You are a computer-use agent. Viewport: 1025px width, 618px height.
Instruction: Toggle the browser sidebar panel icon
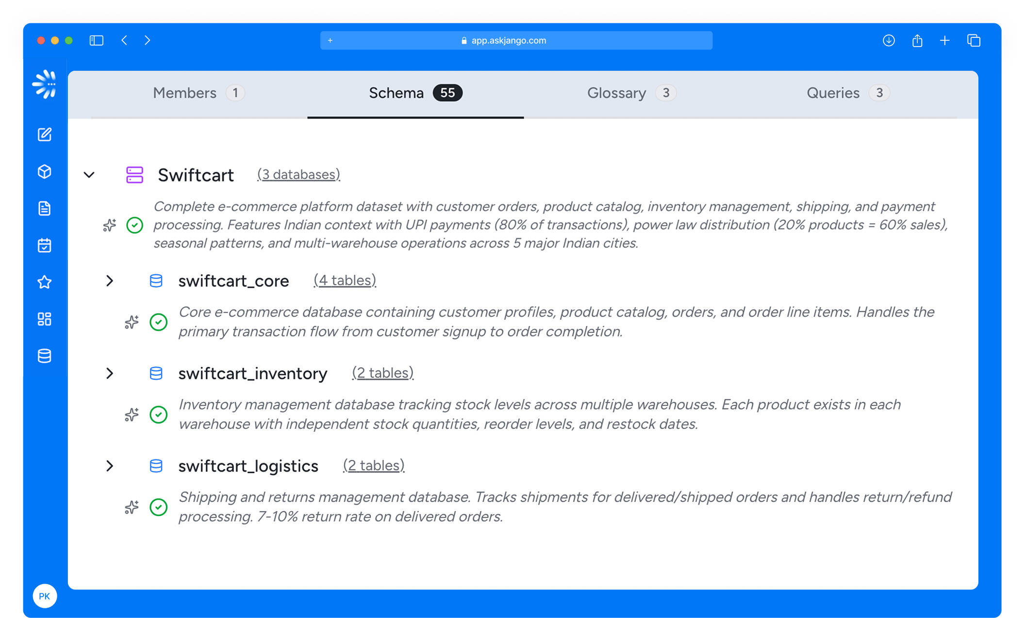click(97, 40)
